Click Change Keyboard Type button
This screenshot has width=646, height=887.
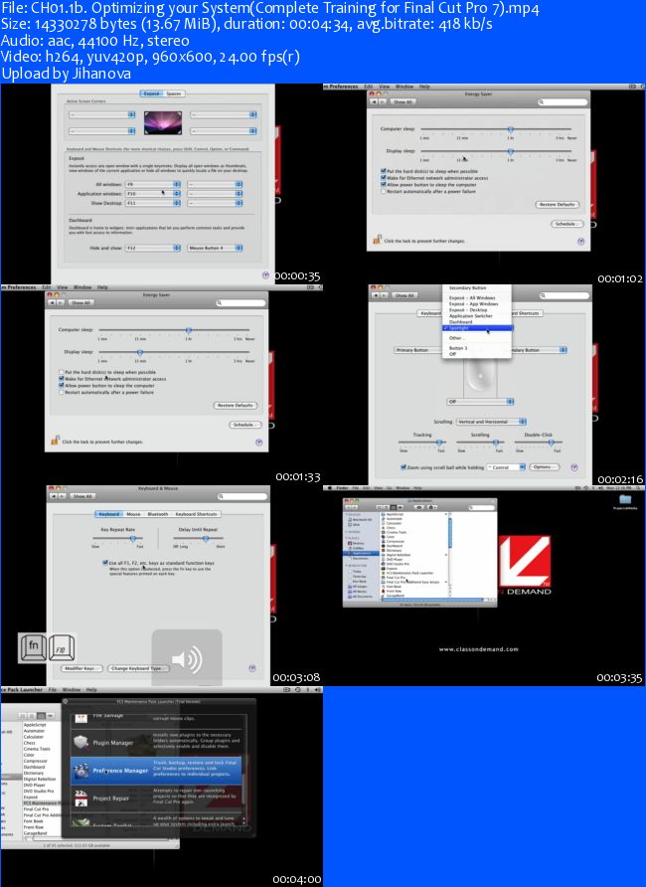click(x=137, y=668)
